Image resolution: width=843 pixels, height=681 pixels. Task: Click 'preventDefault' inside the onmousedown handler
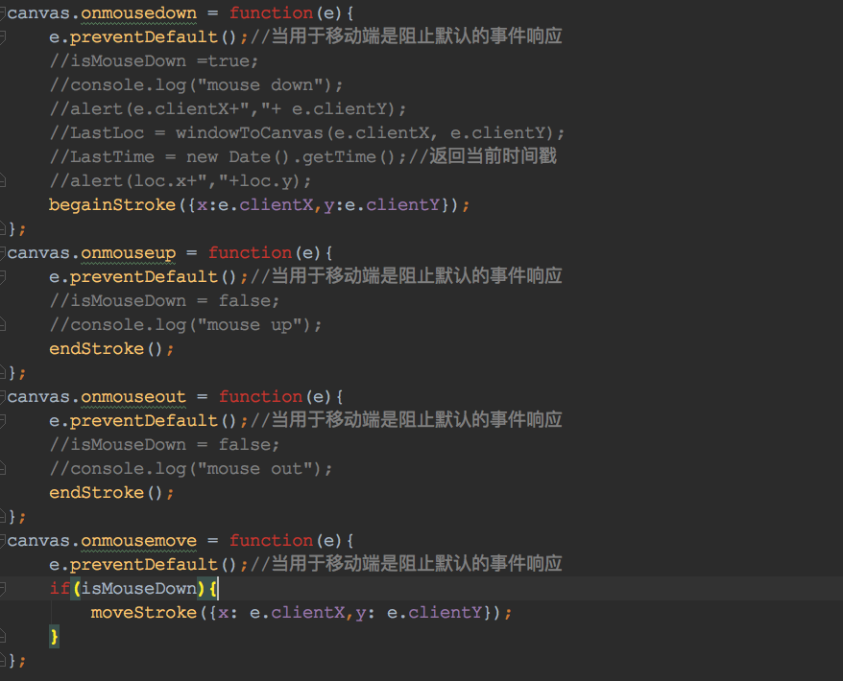point(144,36)
